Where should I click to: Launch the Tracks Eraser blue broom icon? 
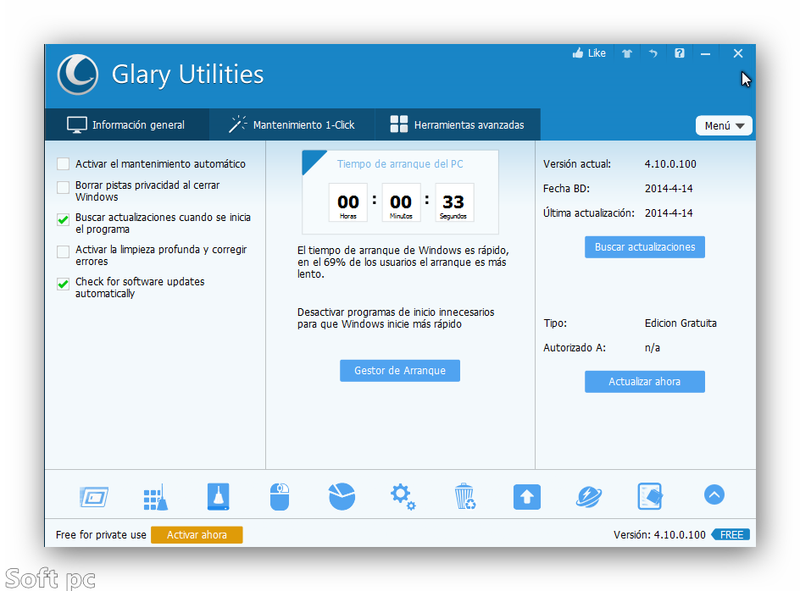pos(219,497)
